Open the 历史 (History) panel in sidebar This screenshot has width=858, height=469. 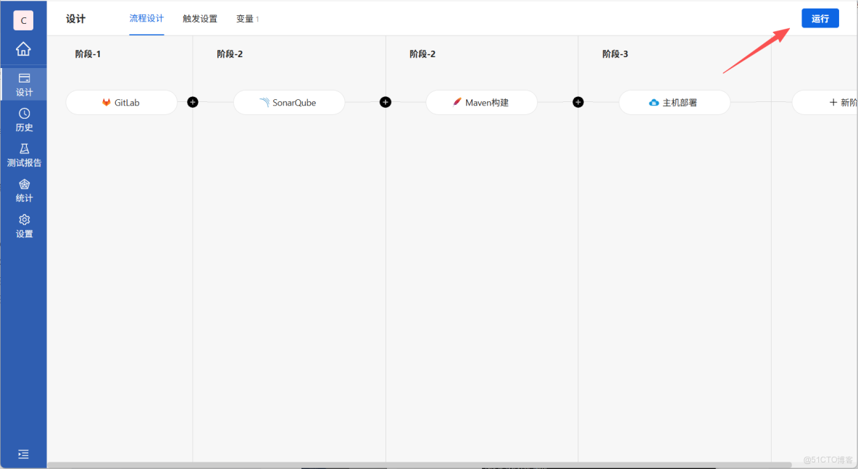point(24,119)
